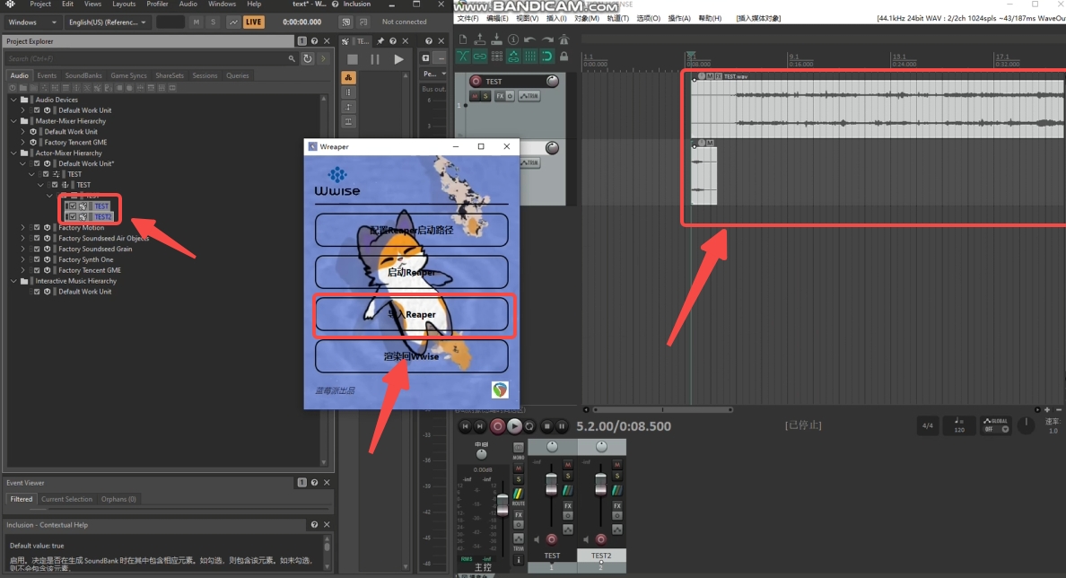
Task: Collapse the Actor-Mixer Hierarchy tree node
Action: 13,153
